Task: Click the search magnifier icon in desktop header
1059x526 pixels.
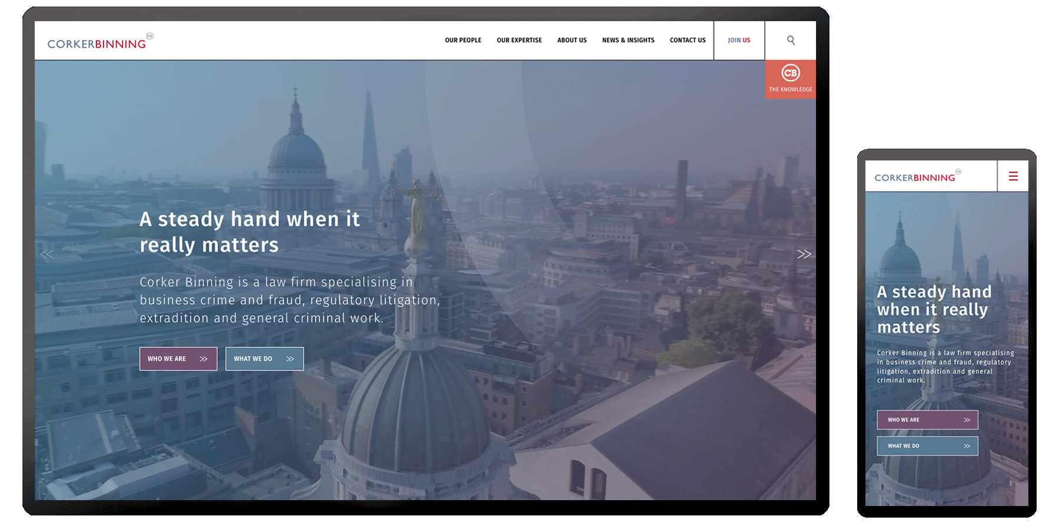Action: pos(791,41)
